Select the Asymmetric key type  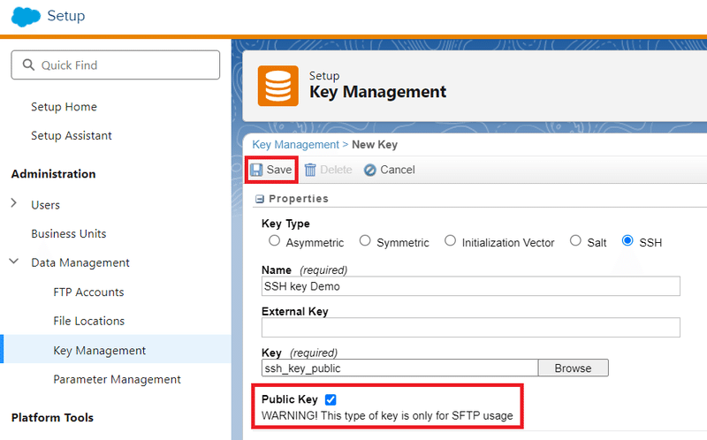tap(274, 240)
